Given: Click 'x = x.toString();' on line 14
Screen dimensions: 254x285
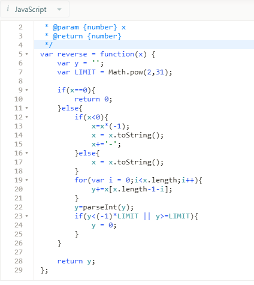Looking at the screenshot, I should (128, 136).
